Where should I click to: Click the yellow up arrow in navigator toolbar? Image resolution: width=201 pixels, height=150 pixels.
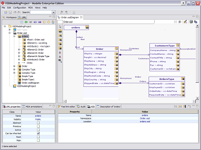[44, 22]
